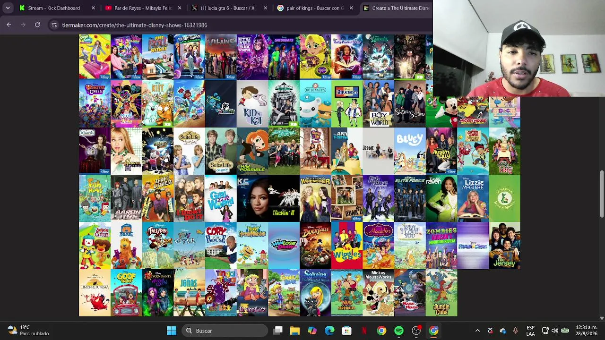Pick the Jungle Cubs show image
Viewport: 605px width, 340px height.
(441, 293)
